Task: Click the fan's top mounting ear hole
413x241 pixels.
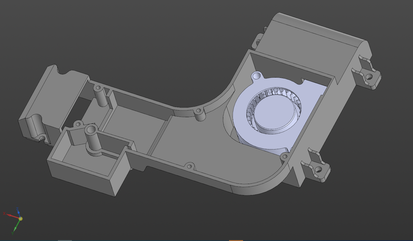Action: click(257, 76)
